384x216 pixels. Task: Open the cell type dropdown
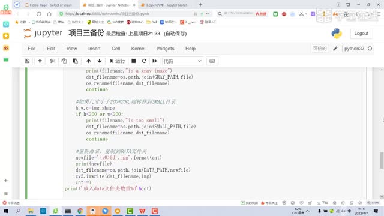click(x=182, y=61)
